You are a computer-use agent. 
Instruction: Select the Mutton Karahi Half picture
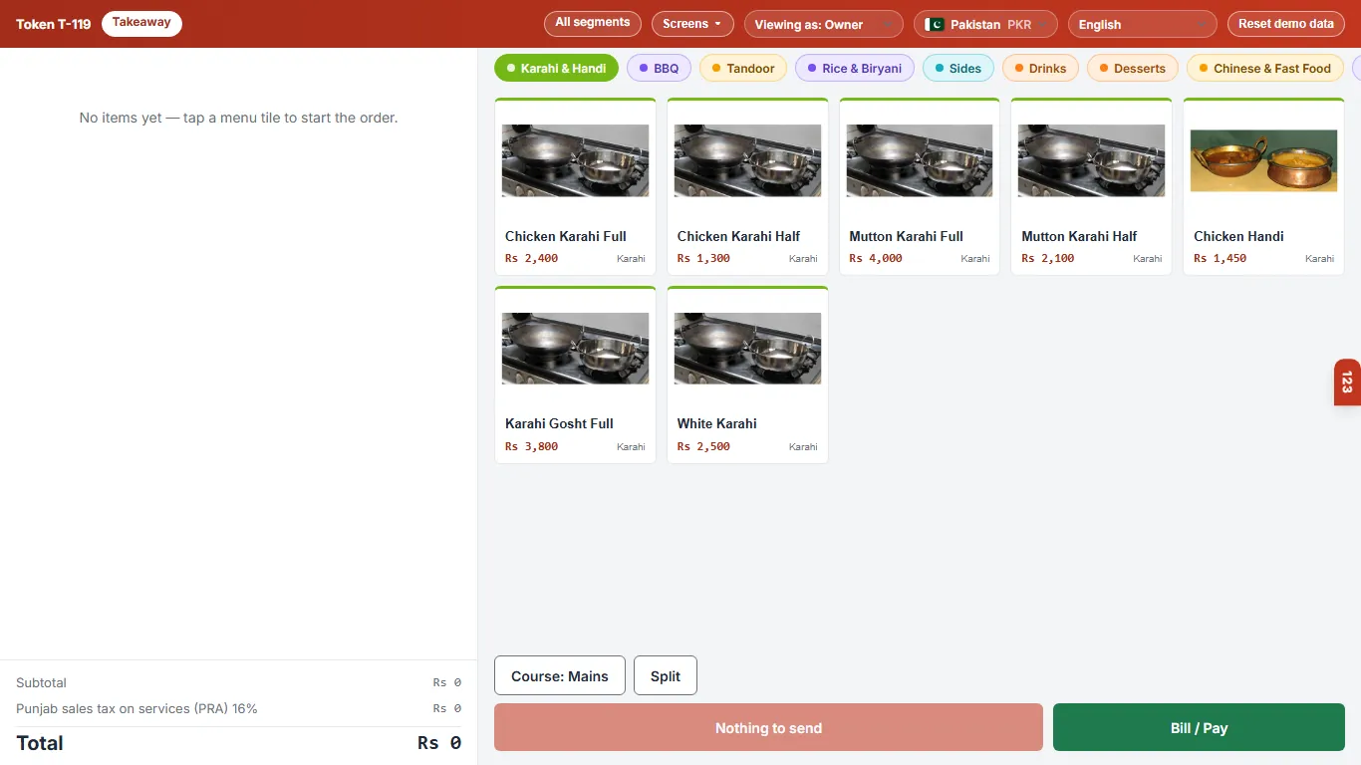tap(1092, 160)
